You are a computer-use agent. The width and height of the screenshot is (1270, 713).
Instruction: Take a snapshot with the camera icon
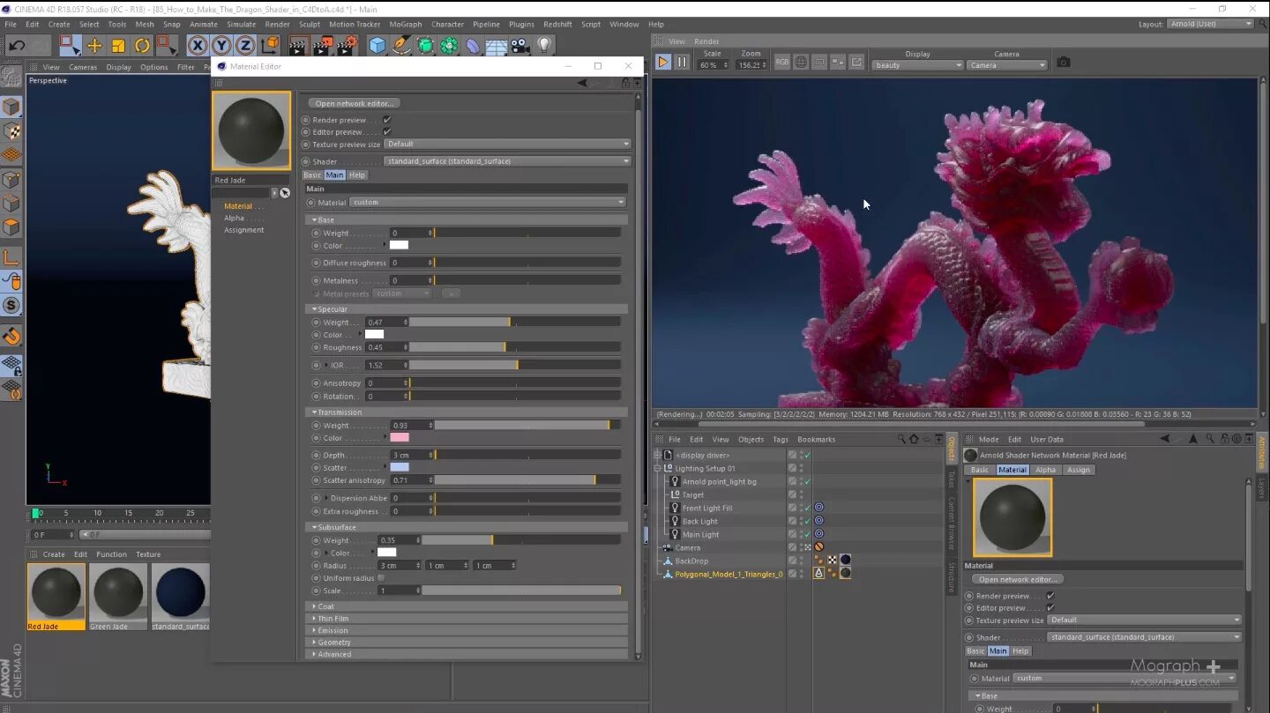[x=1064, y=63]
